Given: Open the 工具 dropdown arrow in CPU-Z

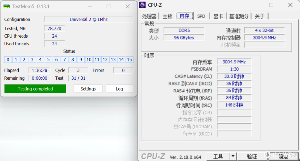Looking at the screenshot, I should pos(233,156).
